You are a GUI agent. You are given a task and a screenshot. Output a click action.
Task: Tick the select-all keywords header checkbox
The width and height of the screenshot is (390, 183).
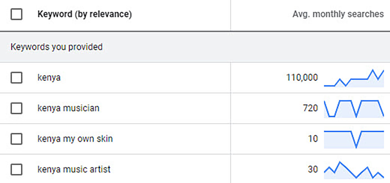point(17,14)
